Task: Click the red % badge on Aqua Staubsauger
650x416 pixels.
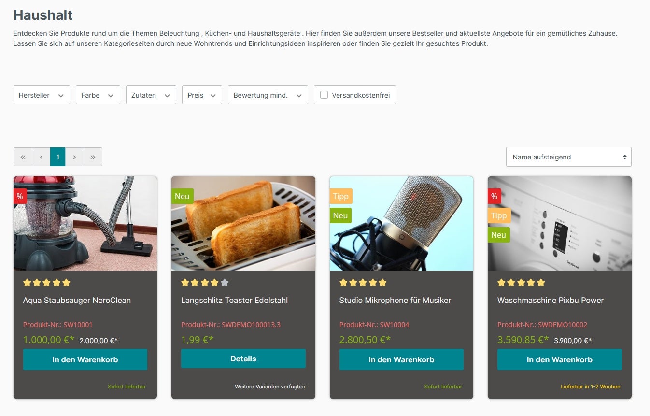Action: point(20,196)
